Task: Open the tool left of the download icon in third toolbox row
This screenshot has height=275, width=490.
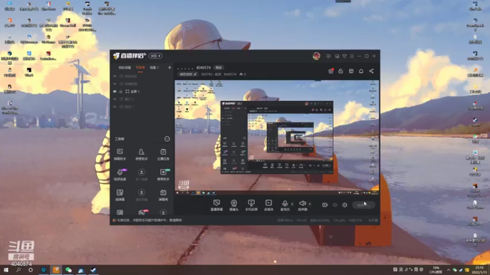Action: (x=119, y=195)
